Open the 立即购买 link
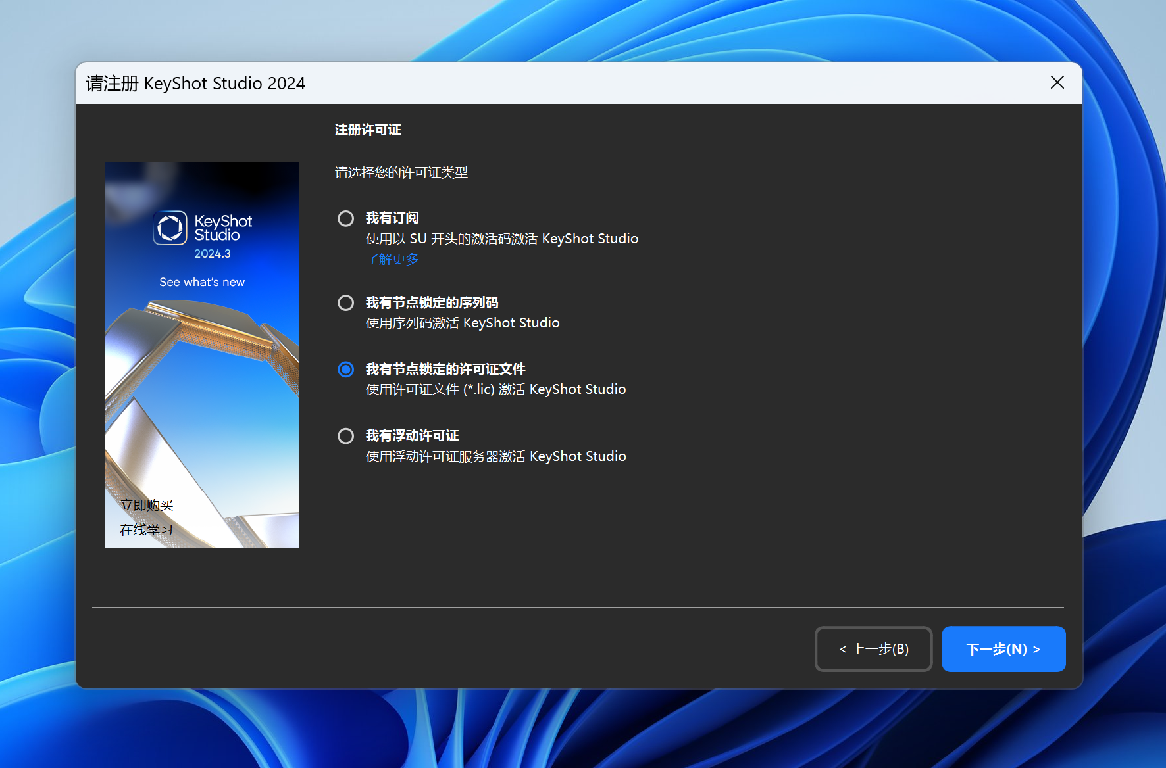 tap(147, 505)
